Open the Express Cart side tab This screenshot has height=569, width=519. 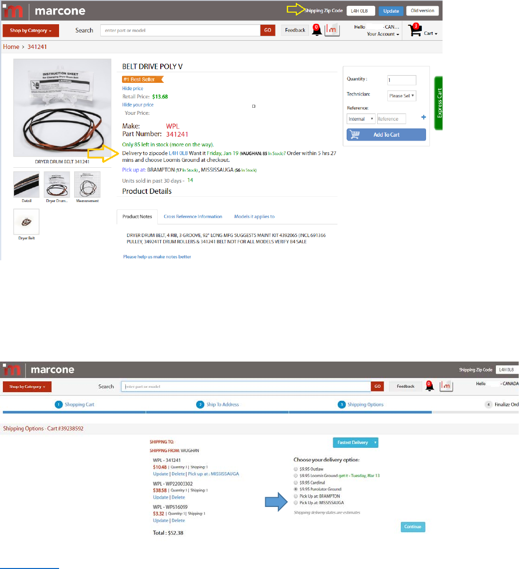coord(439,103)
